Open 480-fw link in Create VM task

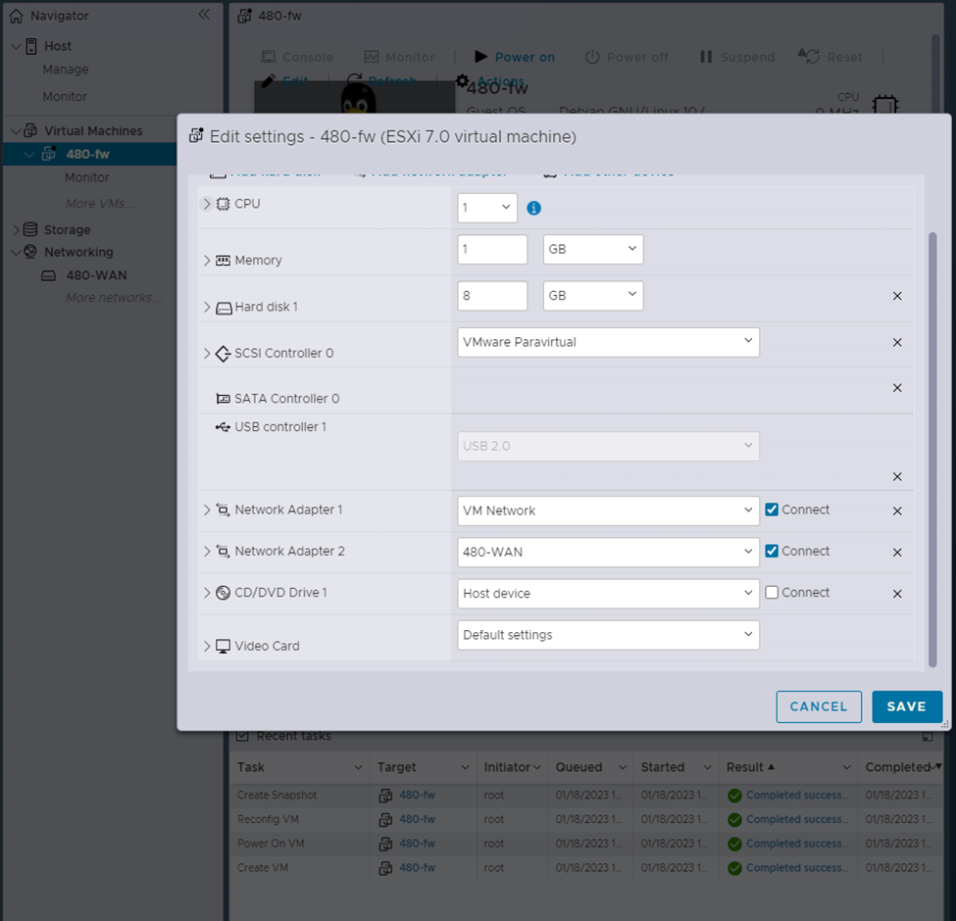point(417,868)
